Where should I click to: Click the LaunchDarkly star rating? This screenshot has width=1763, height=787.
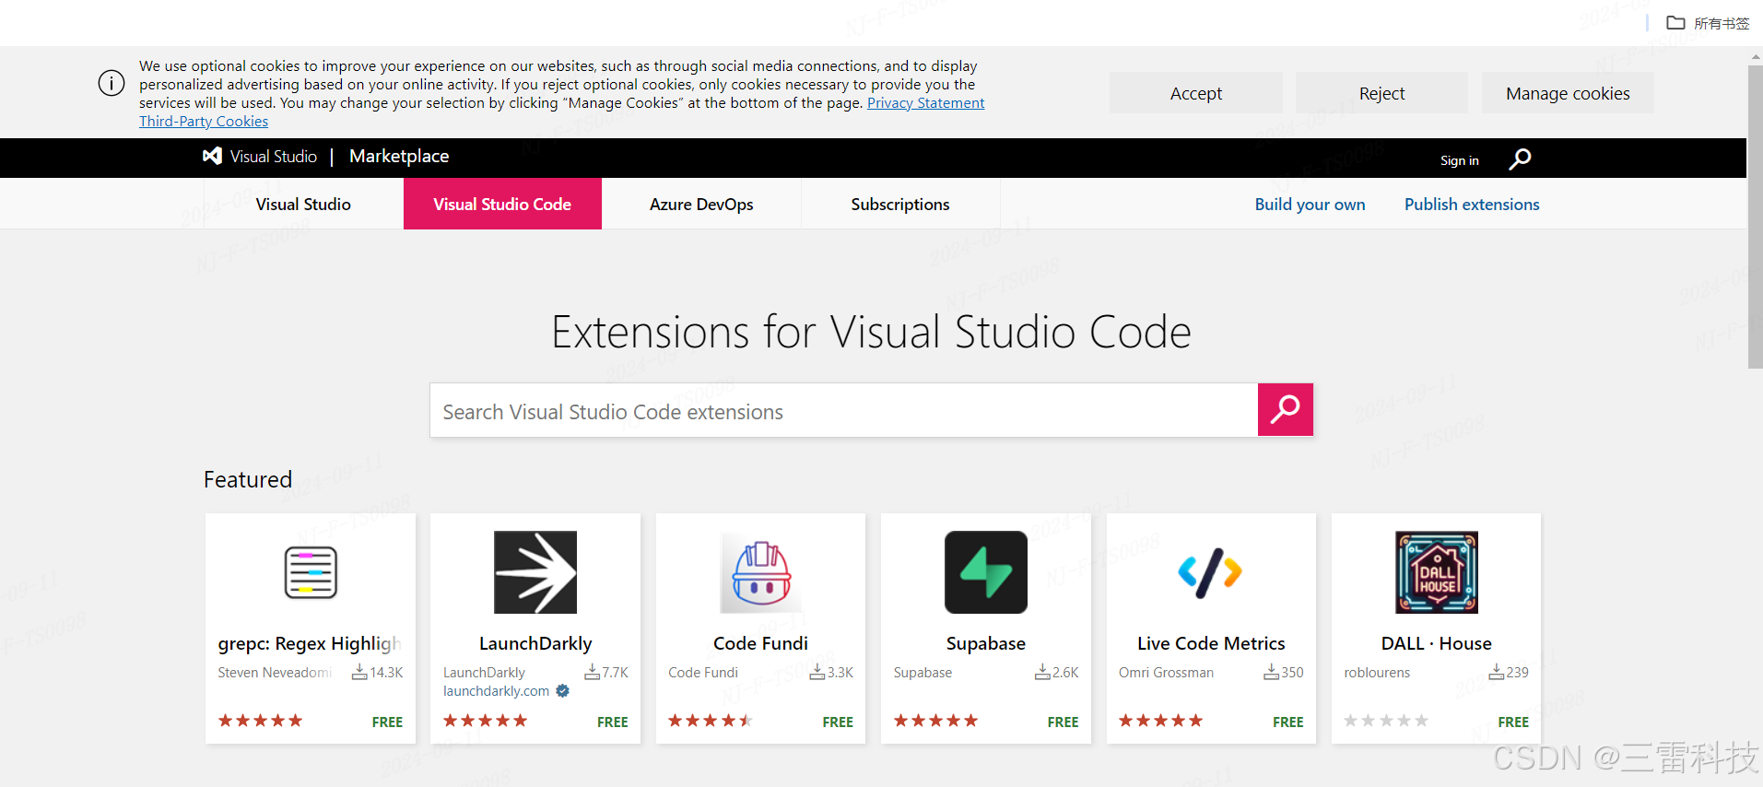click(x=485, y=721)
